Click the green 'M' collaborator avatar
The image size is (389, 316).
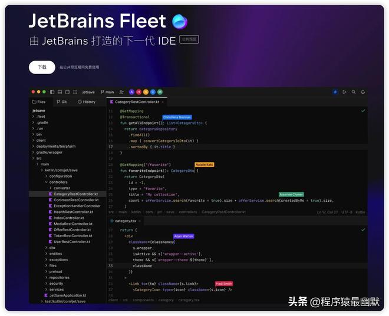click(160, 92)
